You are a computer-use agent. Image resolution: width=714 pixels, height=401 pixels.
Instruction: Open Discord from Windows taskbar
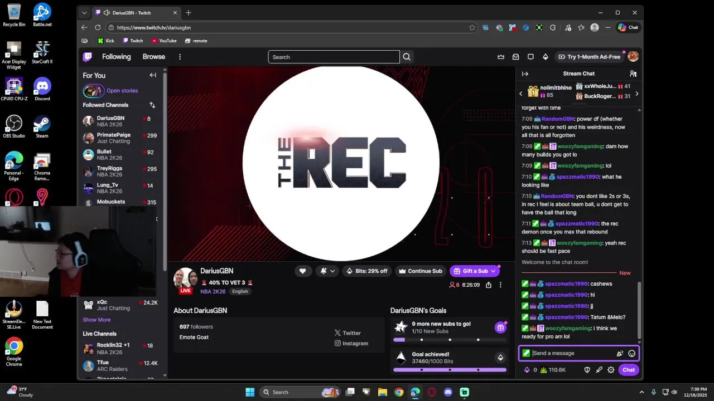(x=448, y=392)
